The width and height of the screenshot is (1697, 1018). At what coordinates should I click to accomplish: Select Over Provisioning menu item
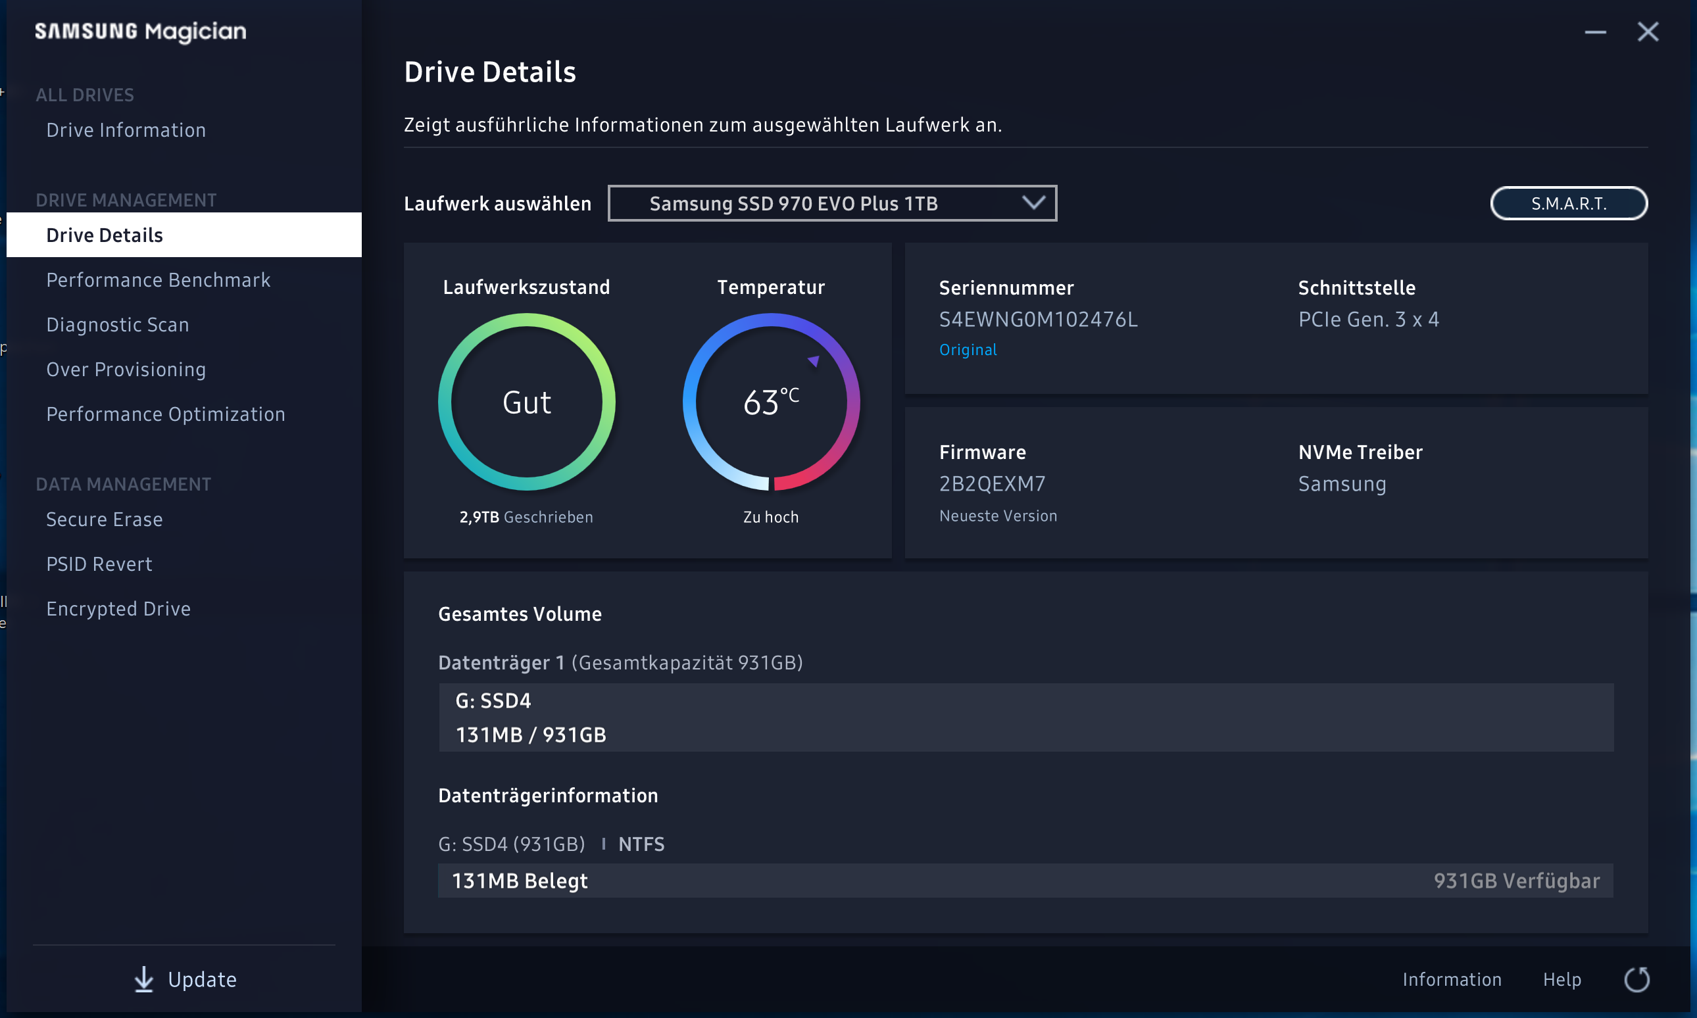pos(126,369)
